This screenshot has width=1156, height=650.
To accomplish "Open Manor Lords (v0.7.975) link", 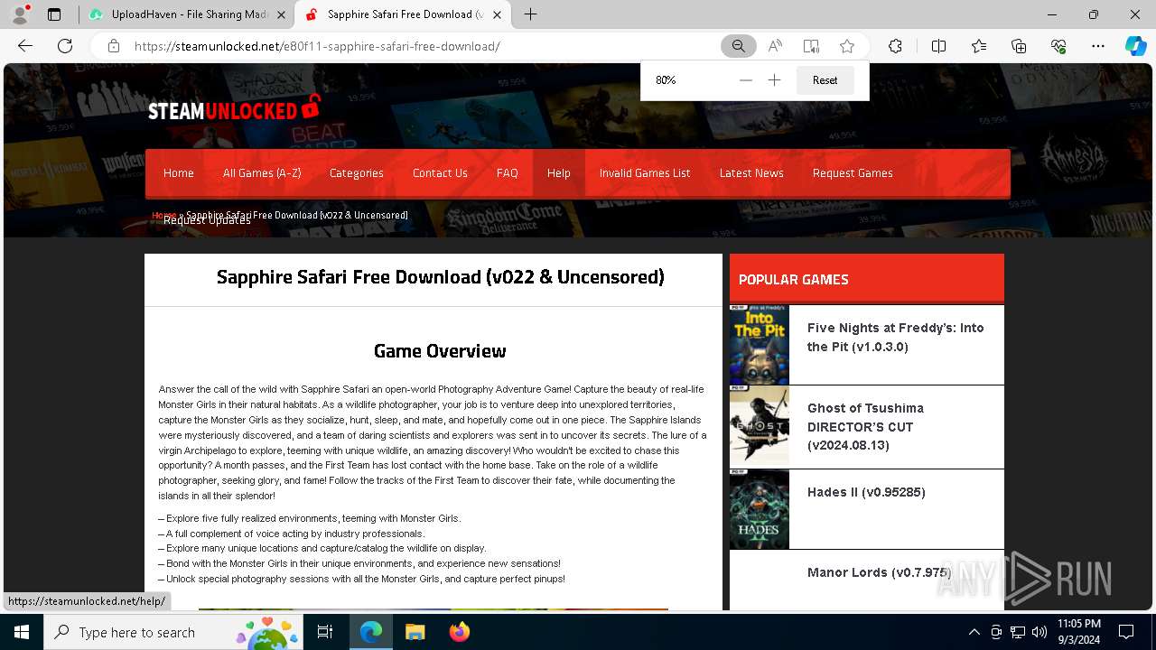I will (879, 572).
